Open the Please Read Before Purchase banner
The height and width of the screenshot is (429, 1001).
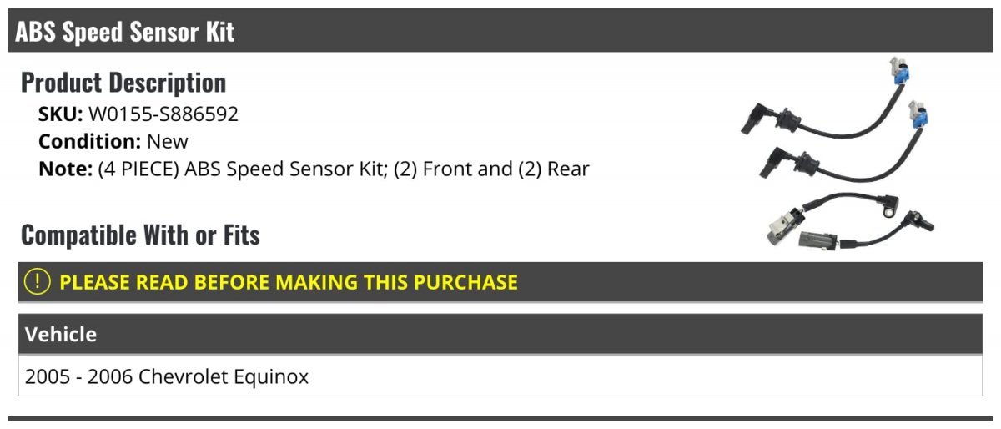point(500,282)
